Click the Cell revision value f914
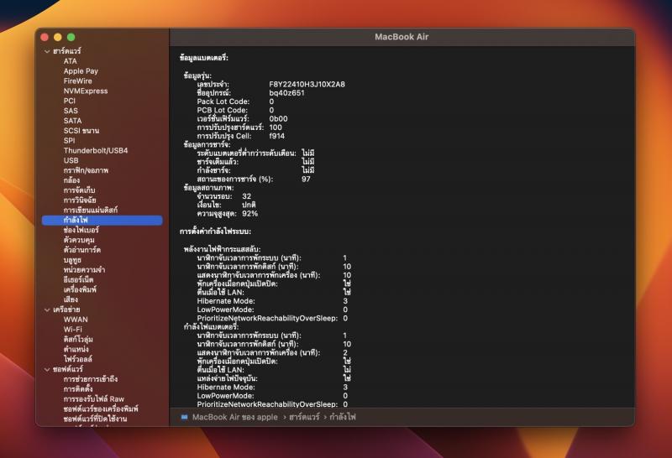Image resolution: width=672 pixels, height=458 pixels. coord(277,136)
